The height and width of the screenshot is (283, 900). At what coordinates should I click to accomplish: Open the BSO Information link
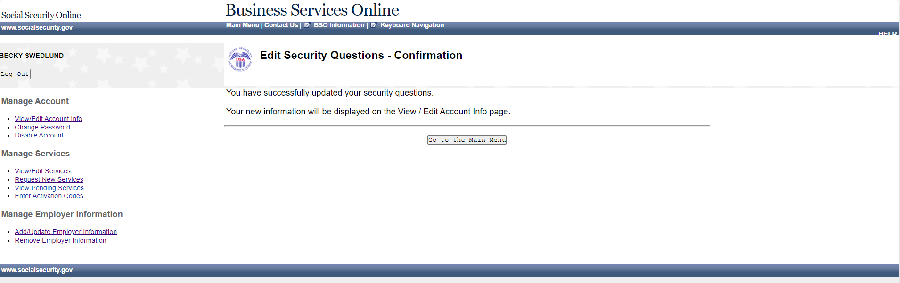(x=339, y=25)
